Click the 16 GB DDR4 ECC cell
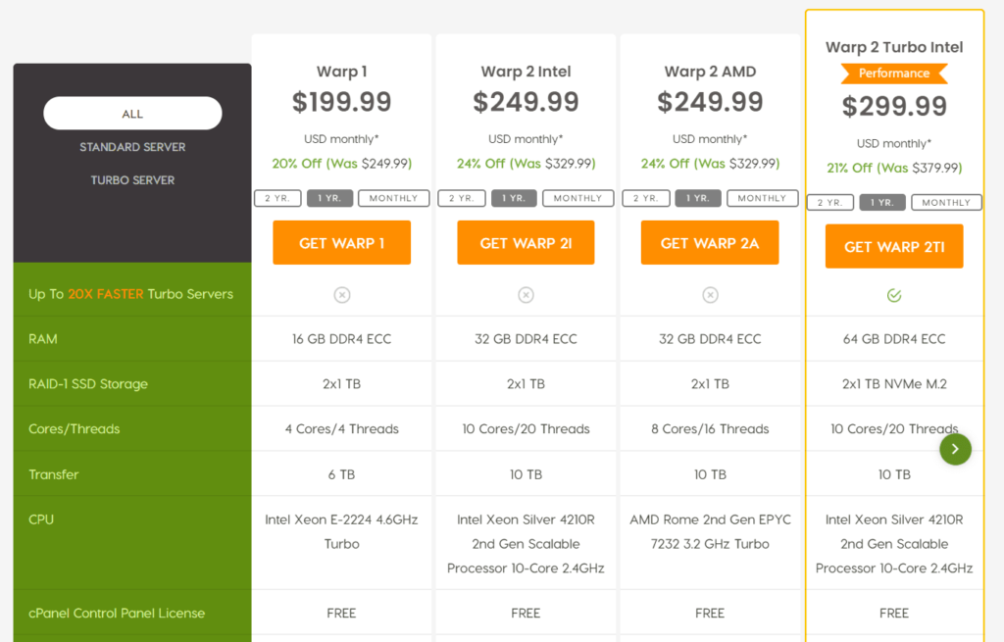Image resolution: width=1004 pixels, height=642 pixels. pos(342,339)
